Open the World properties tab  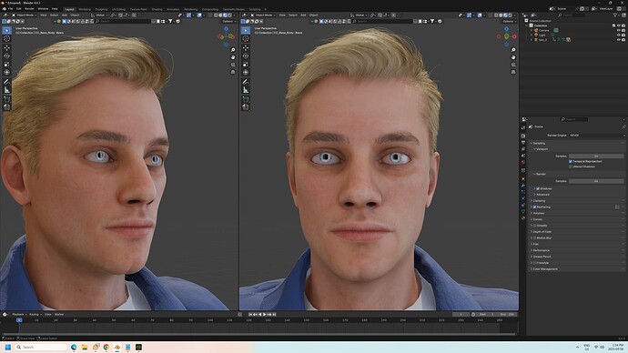523,163
